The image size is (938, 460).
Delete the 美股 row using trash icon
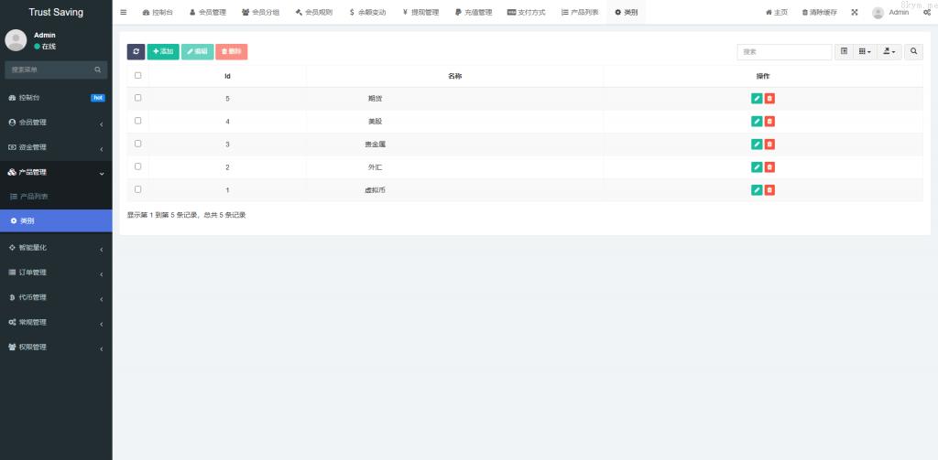click(769, 122)
